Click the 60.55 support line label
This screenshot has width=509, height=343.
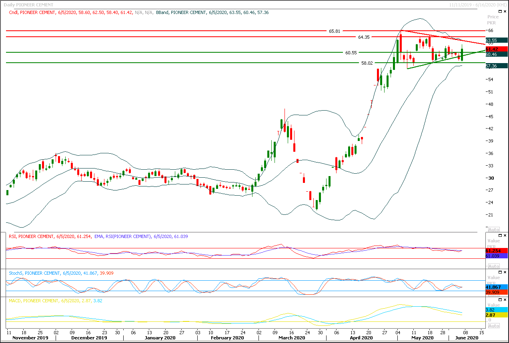click(x=351, y=52)
